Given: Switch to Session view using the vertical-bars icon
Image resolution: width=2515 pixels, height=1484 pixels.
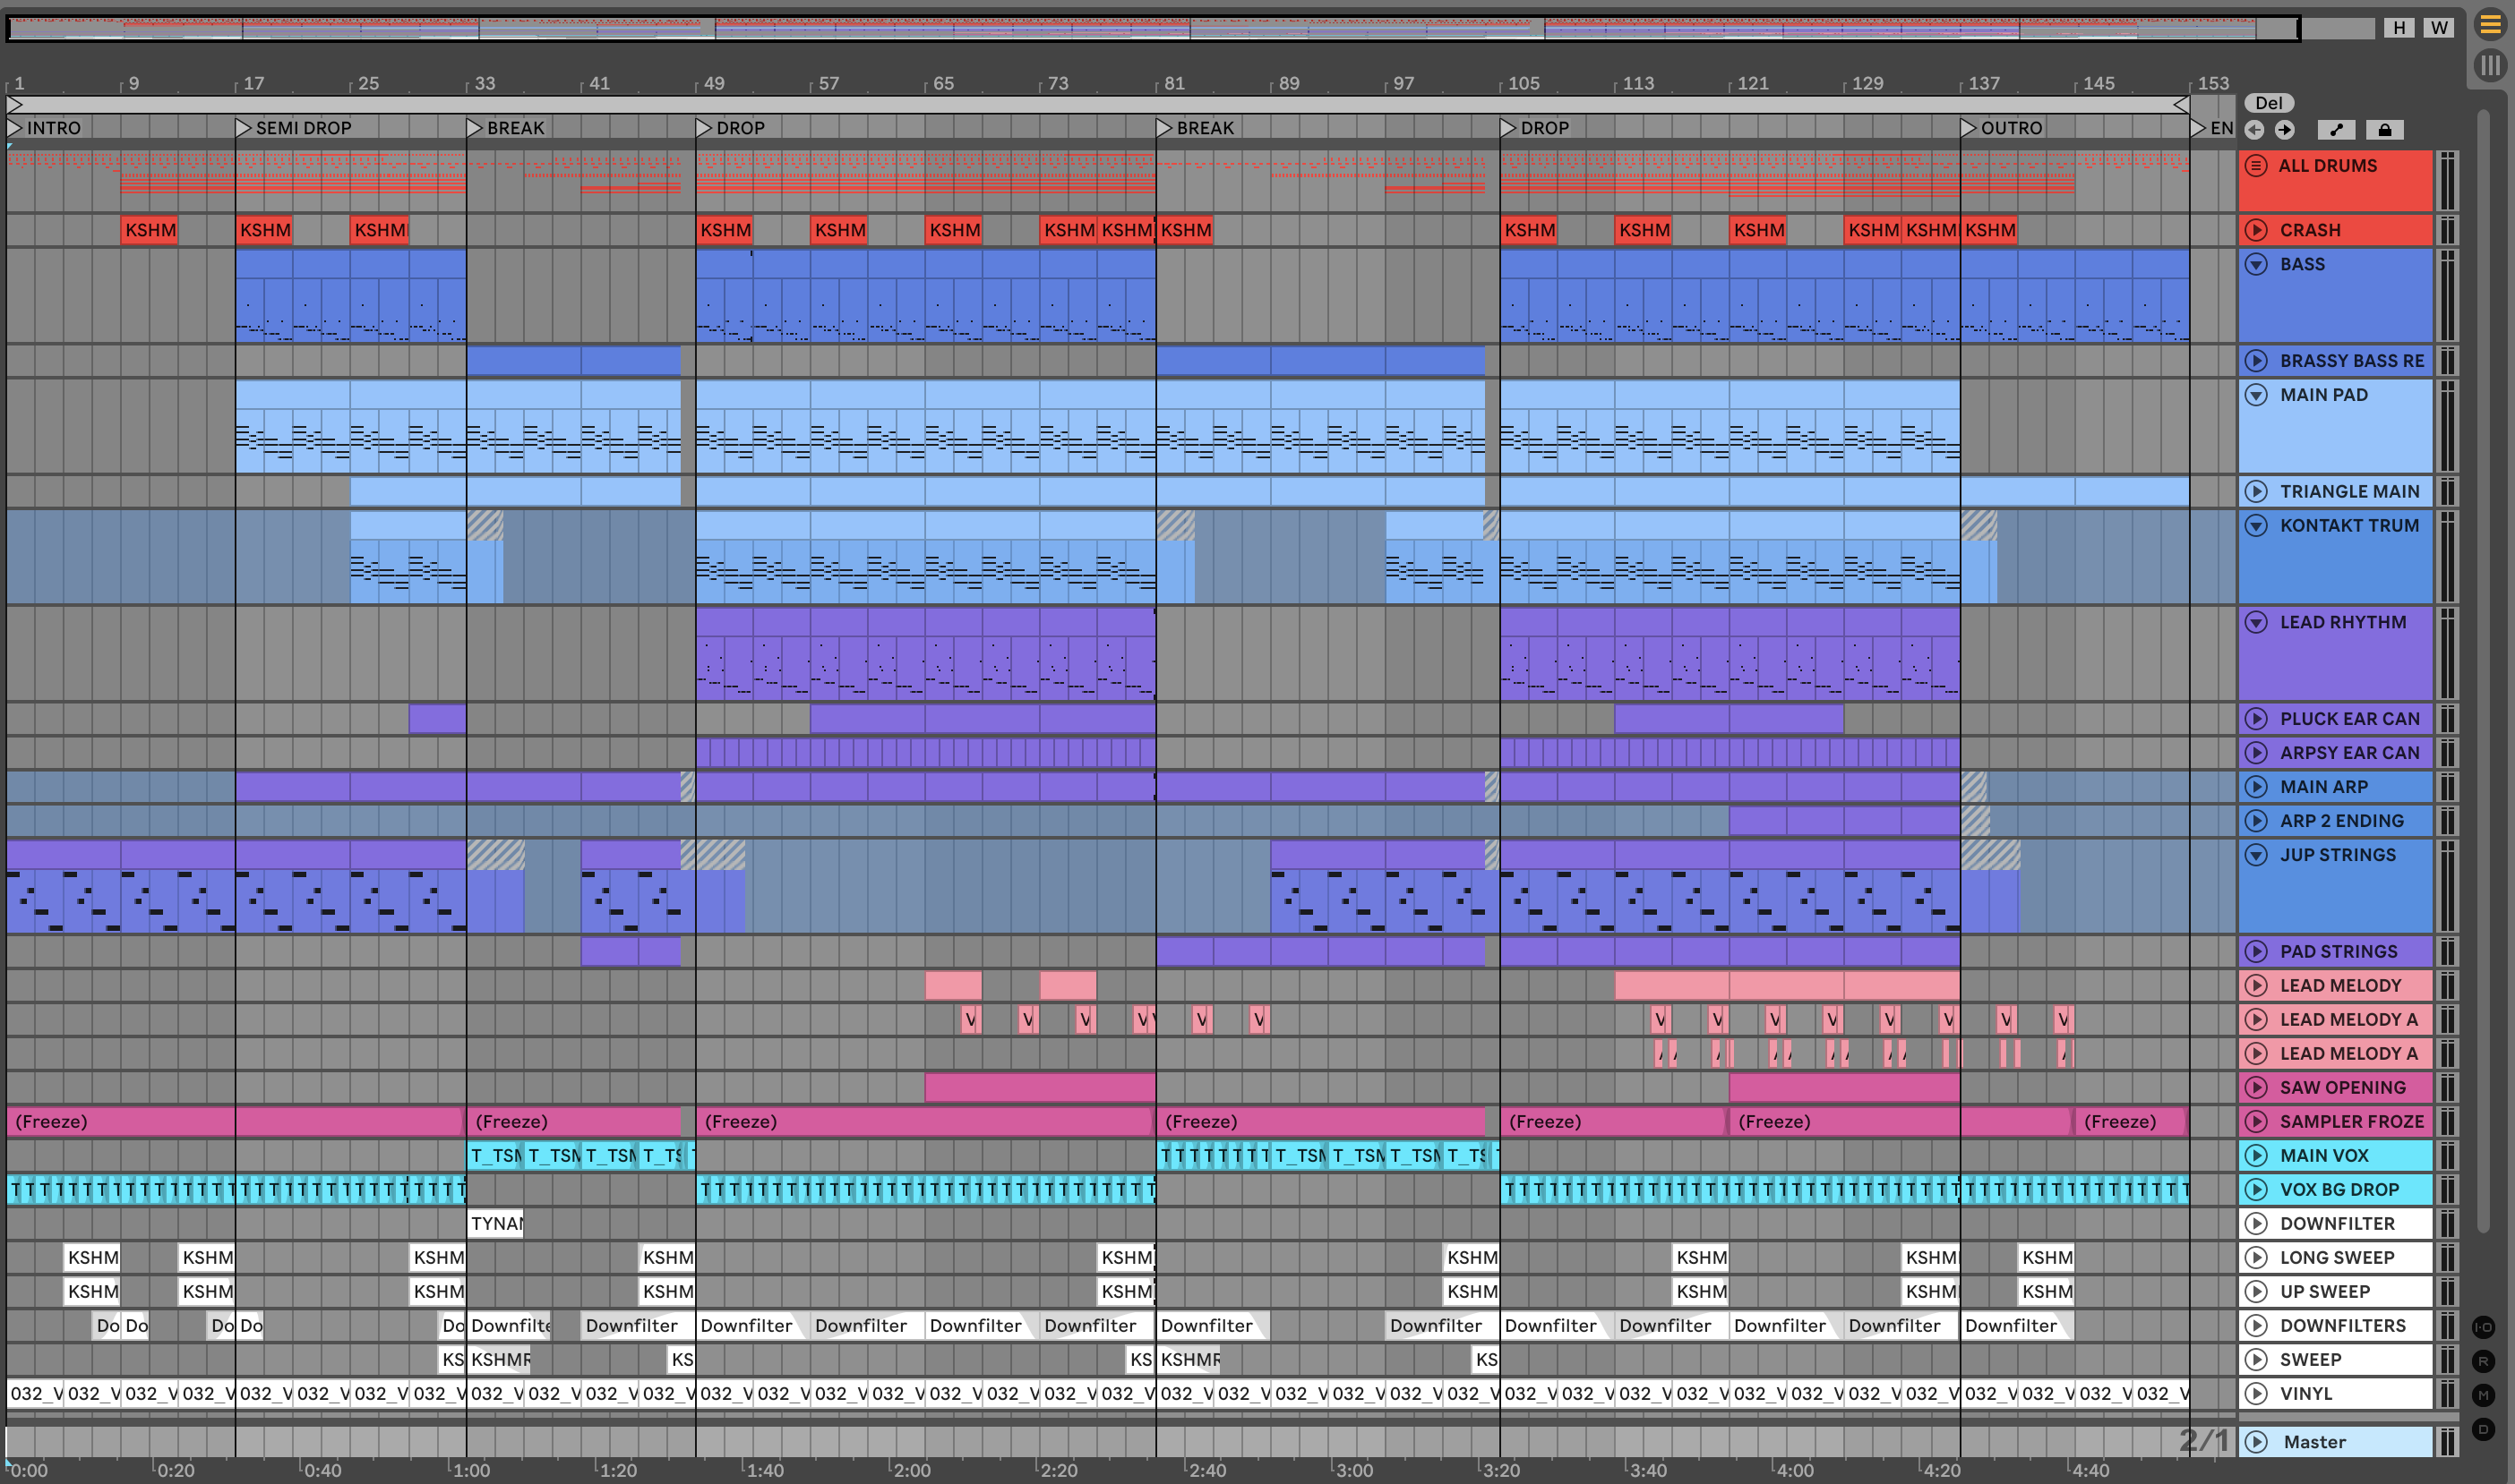Looking at the screenshot, I should point(2489,66).
